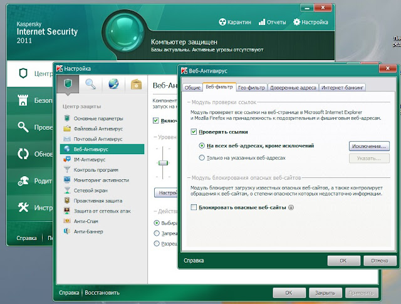Viewport: 401px width, 304px height.
Task: Click Настройка button below security level slider
Action: [x=166, y=192]
